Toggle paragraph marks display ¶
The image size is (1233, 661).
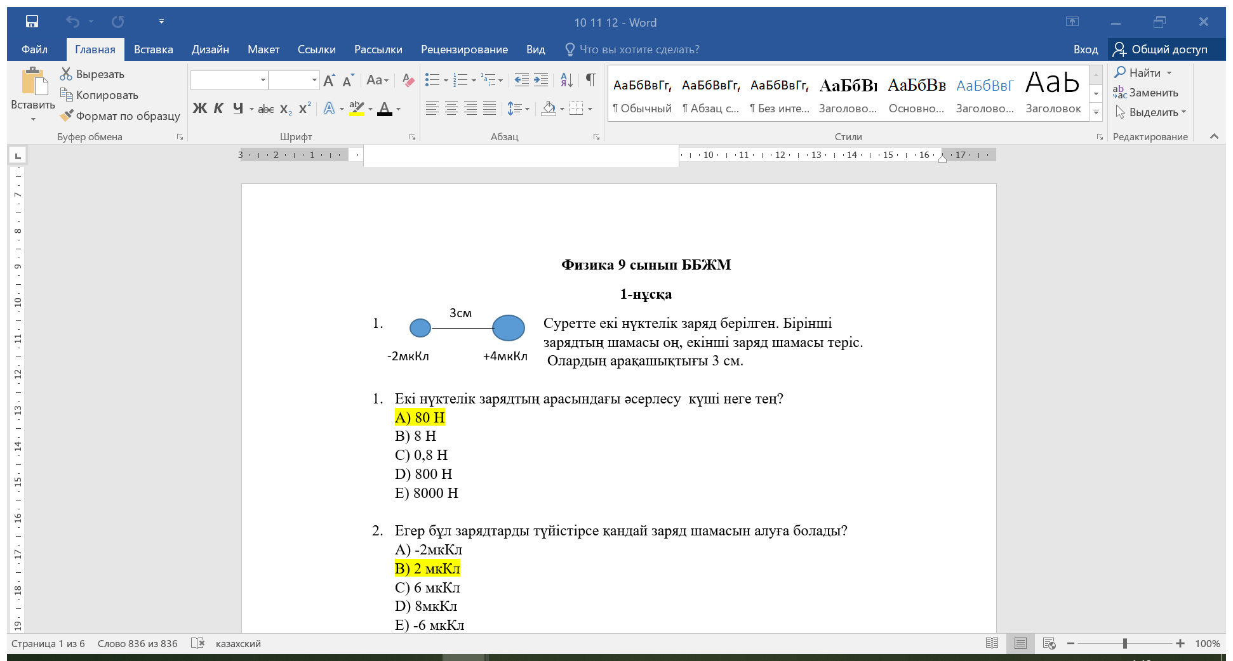tap(590, 80)
